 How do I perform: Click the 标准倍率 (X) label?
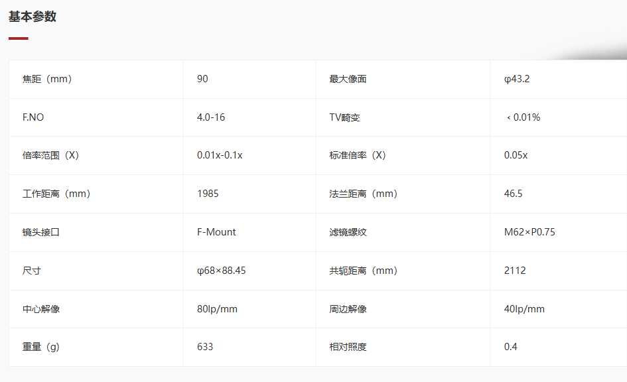(x=358, y=155)
